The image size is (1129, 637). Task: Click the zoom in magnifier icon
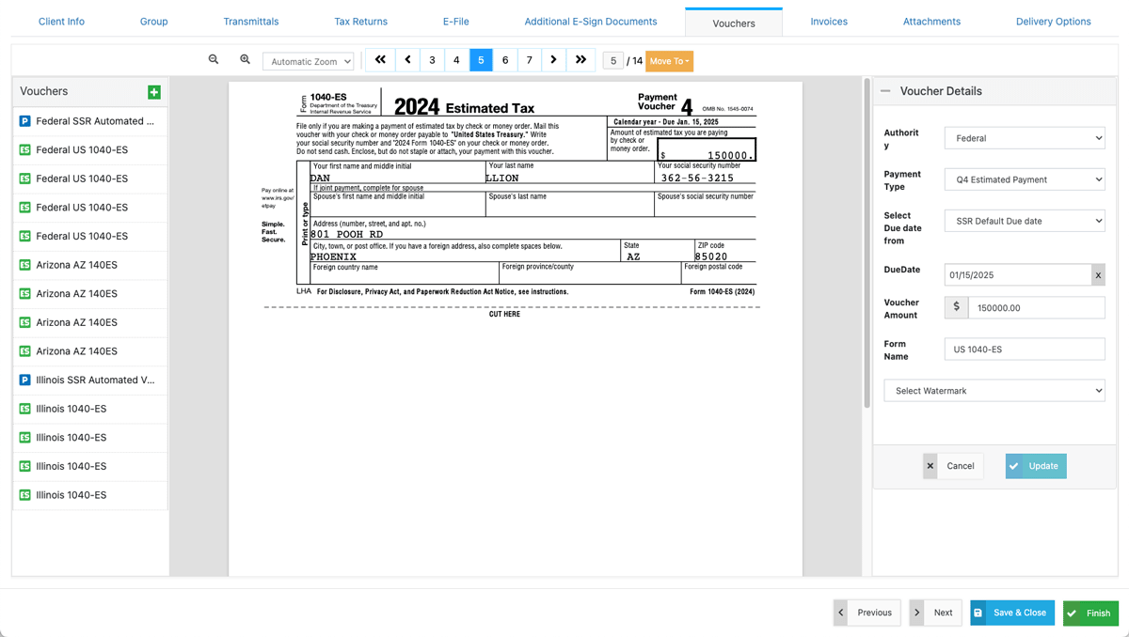[245, 60]
